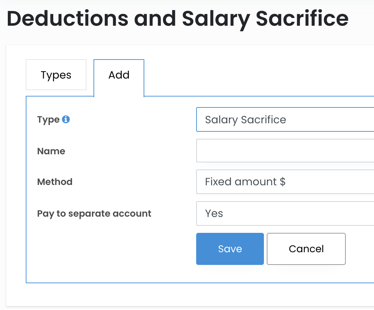Expand the Method dropdown
Image resolution: width=374 pixels, height=310 pixels.
285,182
